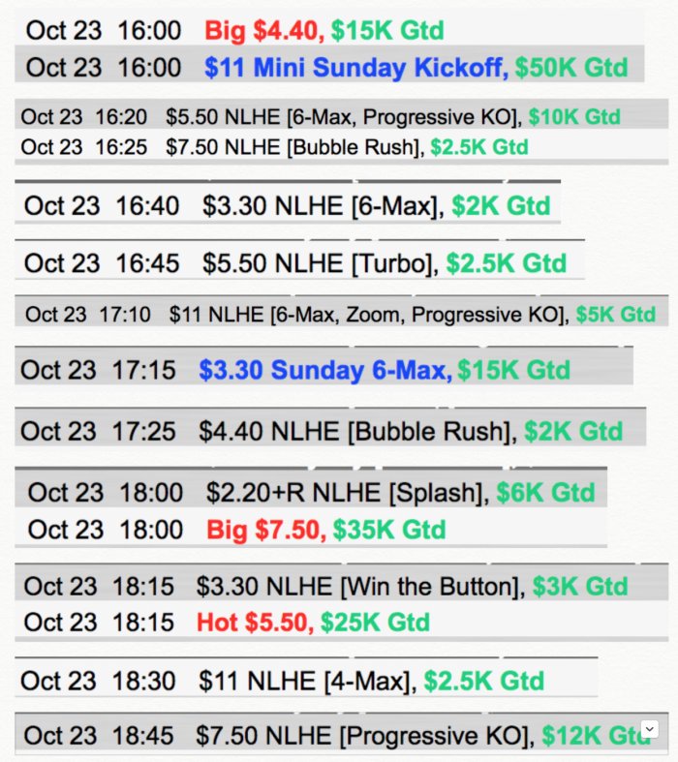Click the $35K Gtd guarantee amount
Viewport: 678px width, 762px height.
click(389, 530)
